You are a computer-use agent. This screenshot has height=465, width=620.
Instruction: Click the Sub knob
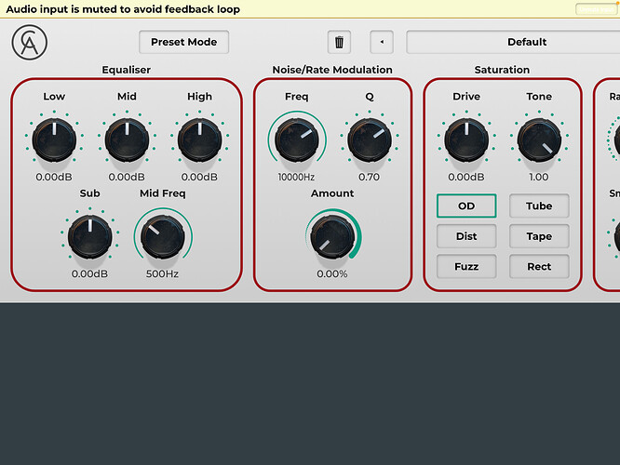pyautogui.click(x=90, y=236)
